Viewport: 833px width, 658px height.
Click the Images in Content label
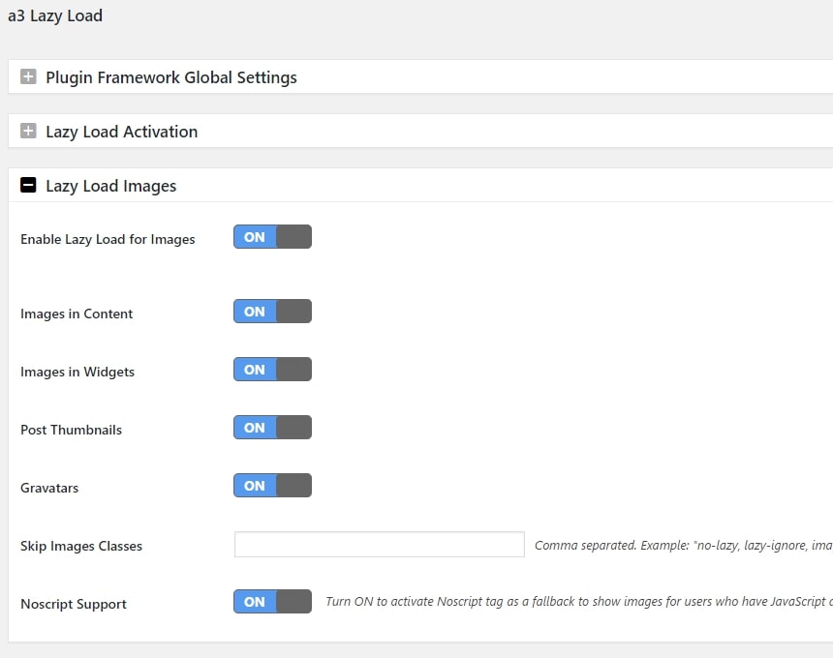click(x=77, y=314)
